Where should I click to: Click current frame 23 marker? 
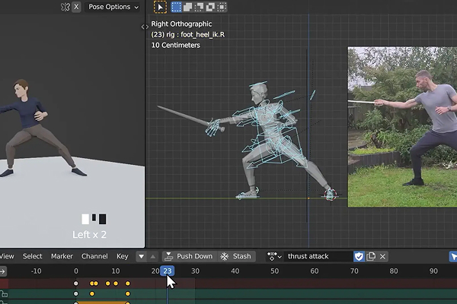[168, 271]
